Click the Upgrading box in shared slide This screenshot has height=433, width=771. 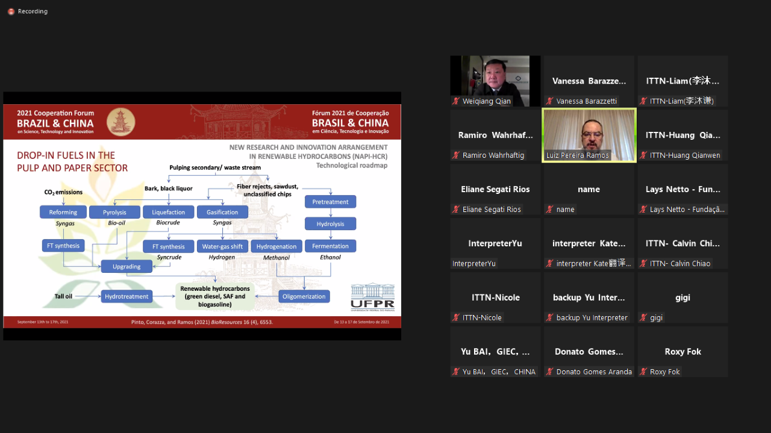point(126,266)
